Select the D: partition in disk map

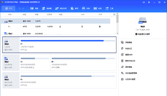83,63
